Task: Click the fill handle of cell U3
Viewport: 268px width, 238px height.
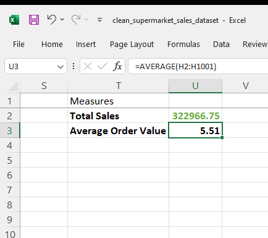Action: (222, 137)
